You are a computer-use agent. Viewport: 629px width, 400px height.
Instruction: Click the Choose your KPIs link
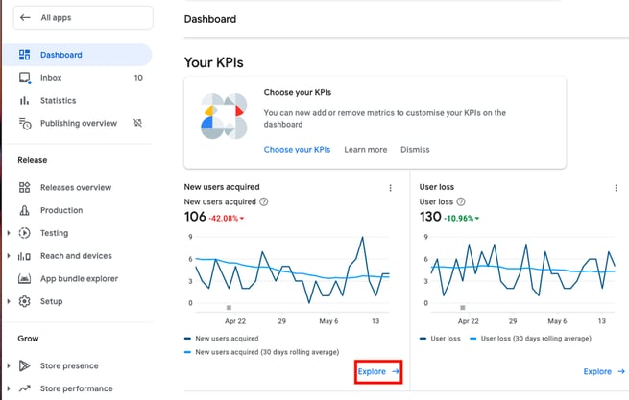point(297,150)
